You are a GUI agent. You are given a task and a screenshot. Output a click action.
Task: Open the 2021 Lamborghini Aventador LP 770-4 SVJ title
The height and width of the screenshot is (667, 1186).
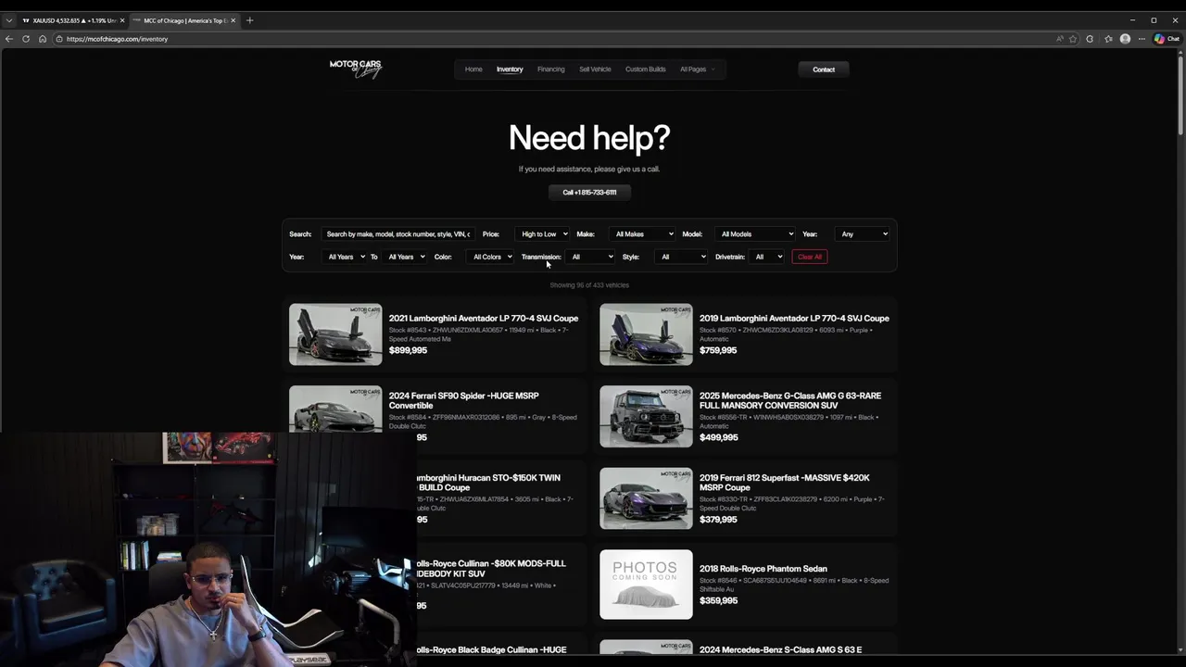[x=484, y=319]
